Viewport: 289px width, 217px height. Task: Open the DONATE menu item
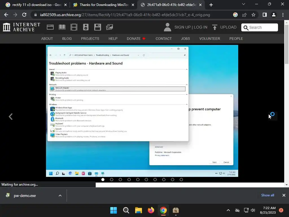coord(136,38)
